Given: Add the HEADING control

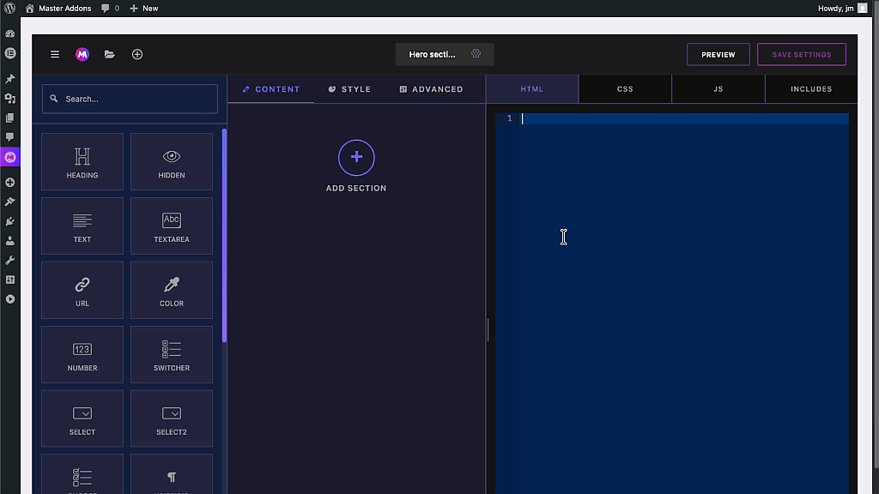Looking at the screenshot, I should coord(82,161).
